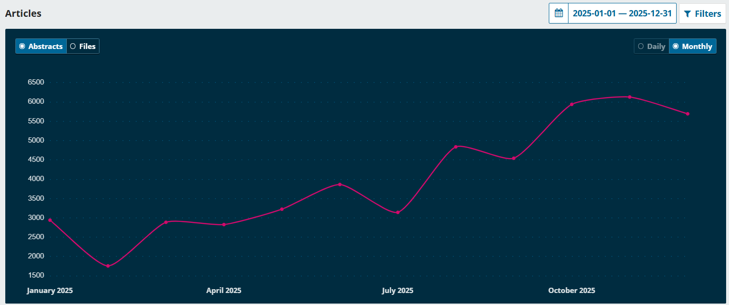The width and height of the screenshot is (729, 305).
Task: Switch the chart to Files
Action: pos(83,46)
